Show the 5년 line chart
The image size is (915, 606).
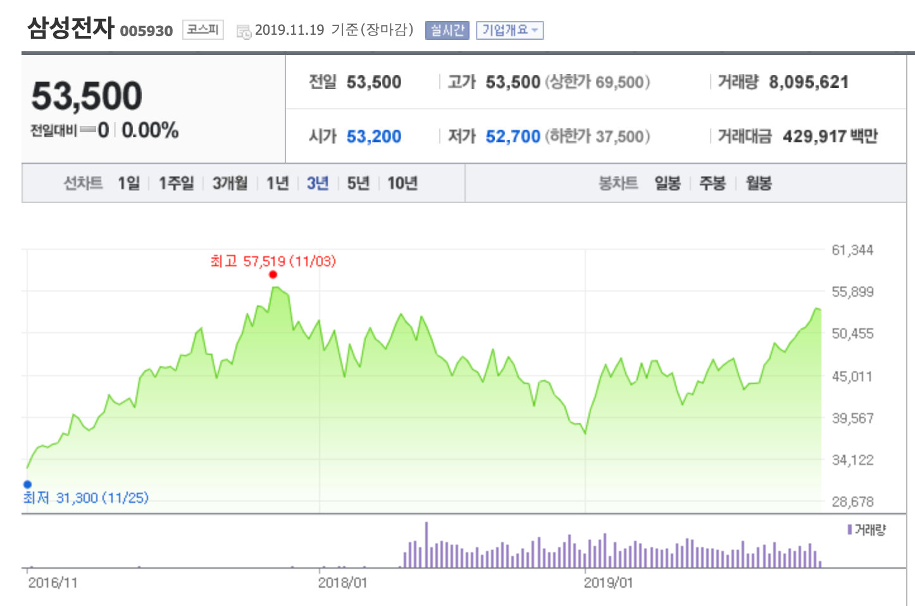click(x=358, y=183)
